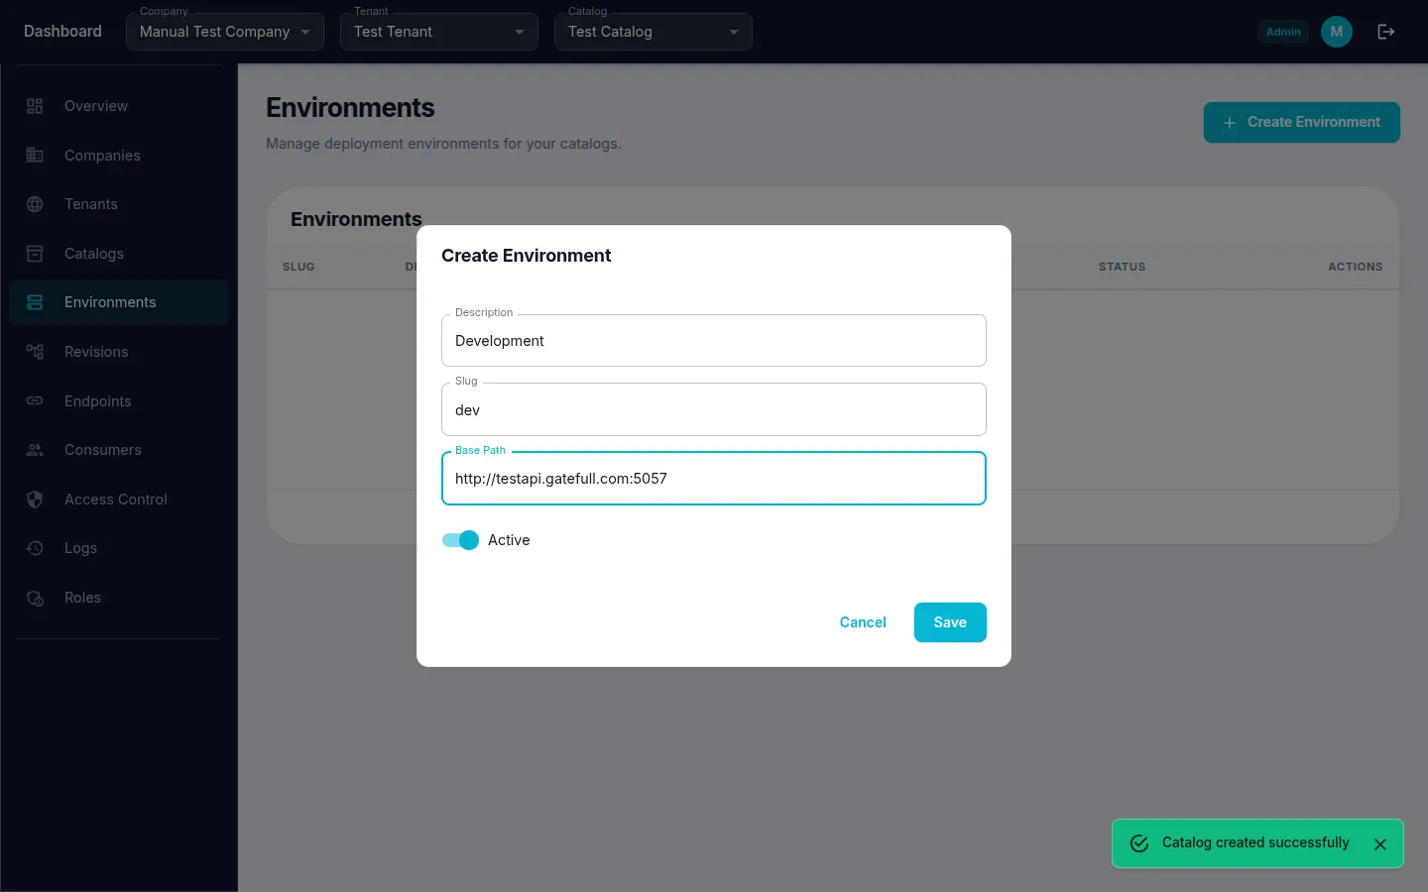This screenshot has width=1428, height=892.
Task: Select the Overview icon in the sidebar
Action: coord(35,105)
